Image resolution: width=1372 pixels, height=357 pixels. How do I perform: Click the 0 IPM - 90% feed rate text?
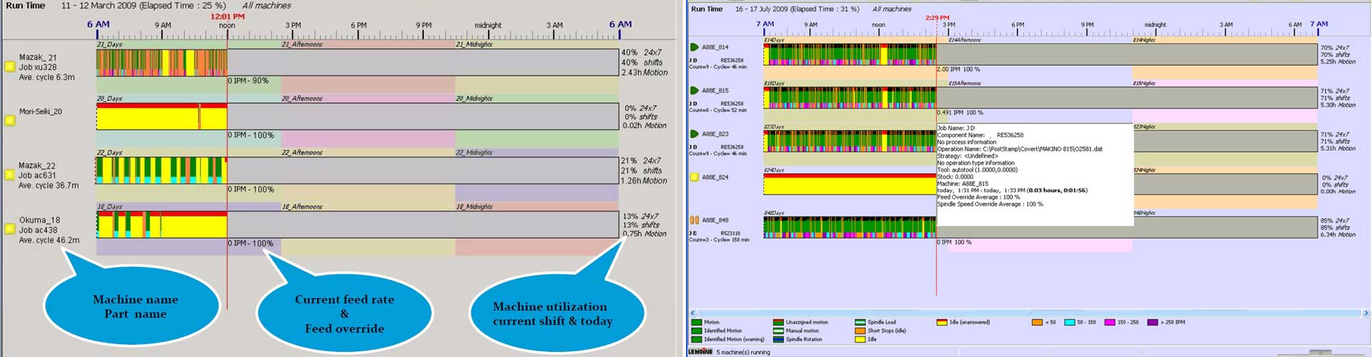pyautogui.click(x=249, y=81)
